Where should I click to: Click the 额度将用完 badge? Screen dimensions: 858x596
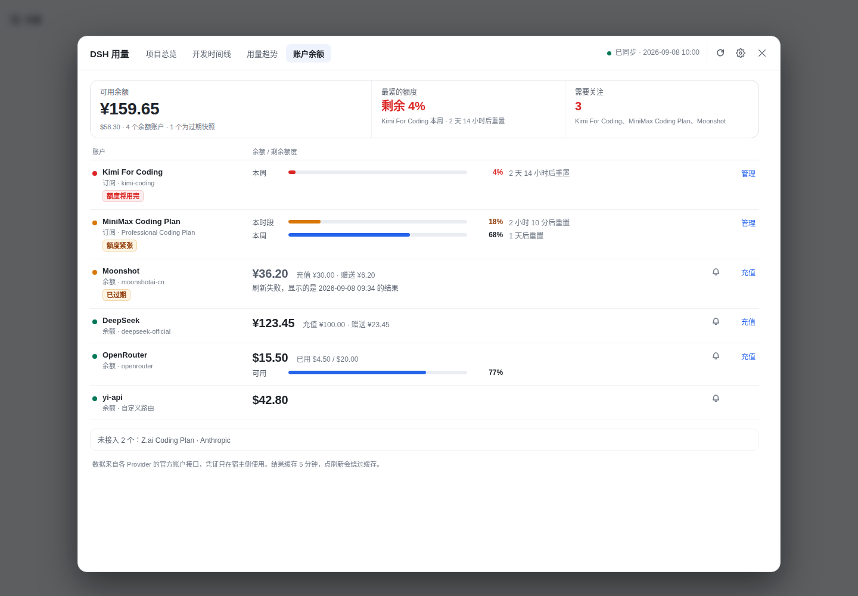(x=123, y=196)
